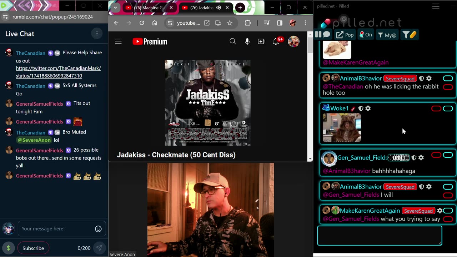Open Live Chat three-dot options
Screen dimensions: 457x257
point(97,34)
